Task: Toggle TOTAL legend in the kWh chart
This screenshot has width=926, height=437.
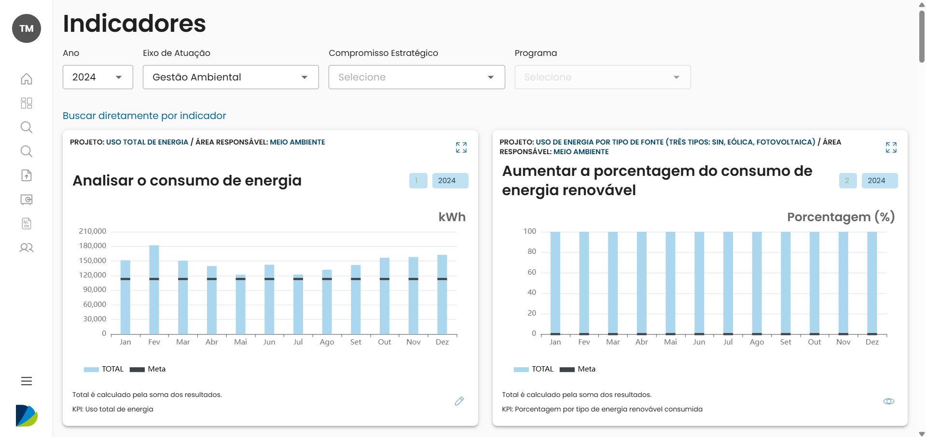Action: coord(104,369)
